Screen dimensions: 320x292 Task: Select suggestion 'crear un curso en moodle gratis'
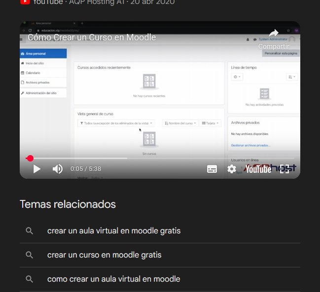coord(104,255)
